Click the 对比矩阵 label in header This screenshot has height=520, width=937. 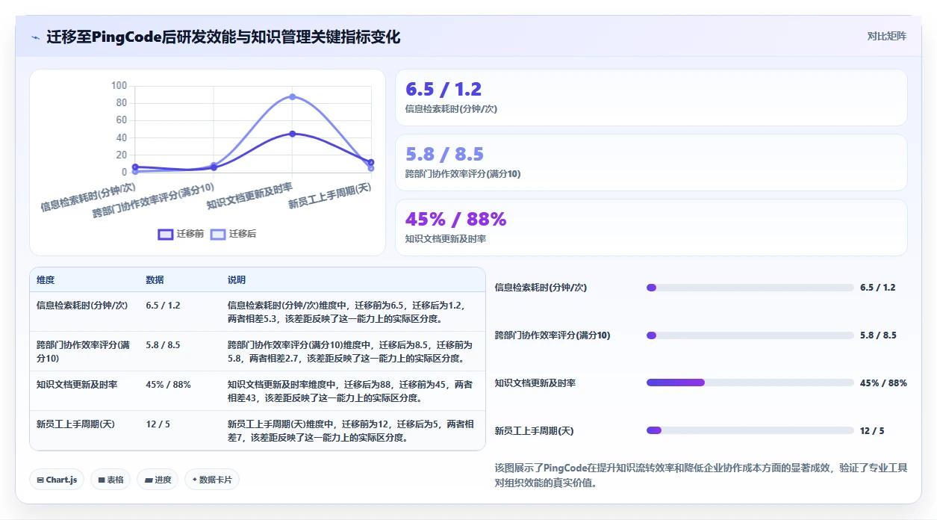(x=887, y=36)
